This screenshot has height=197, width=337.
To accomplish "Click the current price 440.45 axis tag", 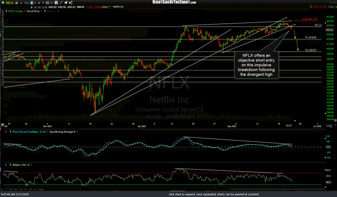I will pyautogui.click(x=330, y=30).
